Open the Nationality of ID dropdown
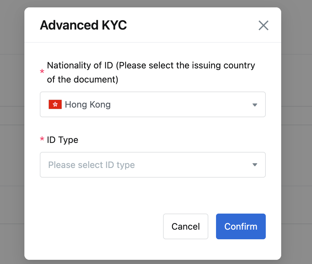The width and height of the screenshot is (312, 264). point(152,104)
